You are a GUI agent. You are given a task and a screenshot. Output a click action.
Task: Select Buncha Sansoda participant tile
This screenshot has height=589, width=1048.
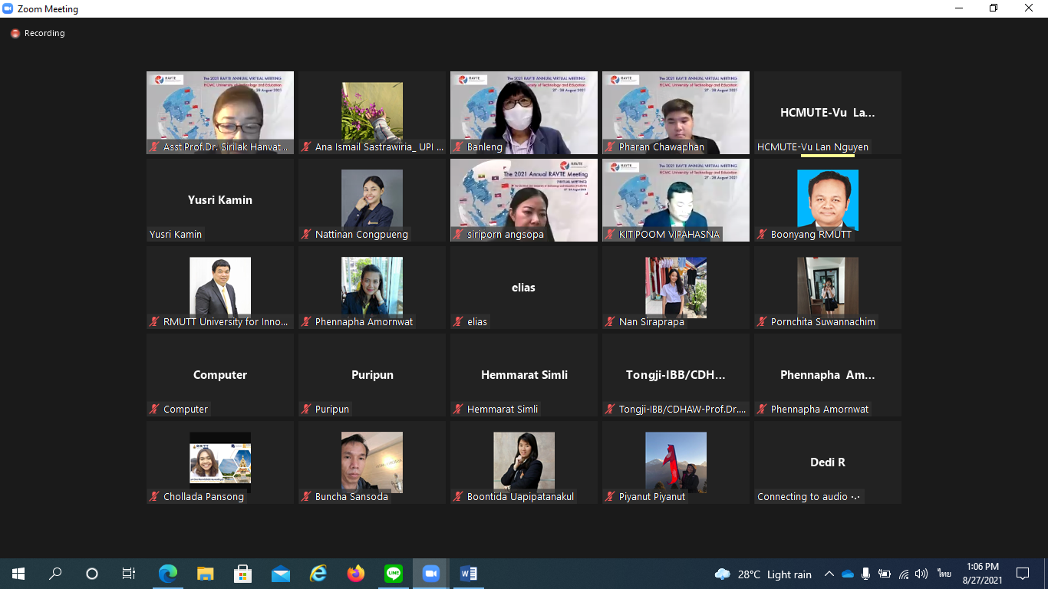372,462
